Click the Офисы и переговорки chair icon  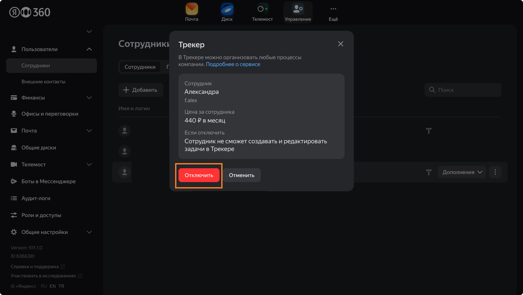14,114
